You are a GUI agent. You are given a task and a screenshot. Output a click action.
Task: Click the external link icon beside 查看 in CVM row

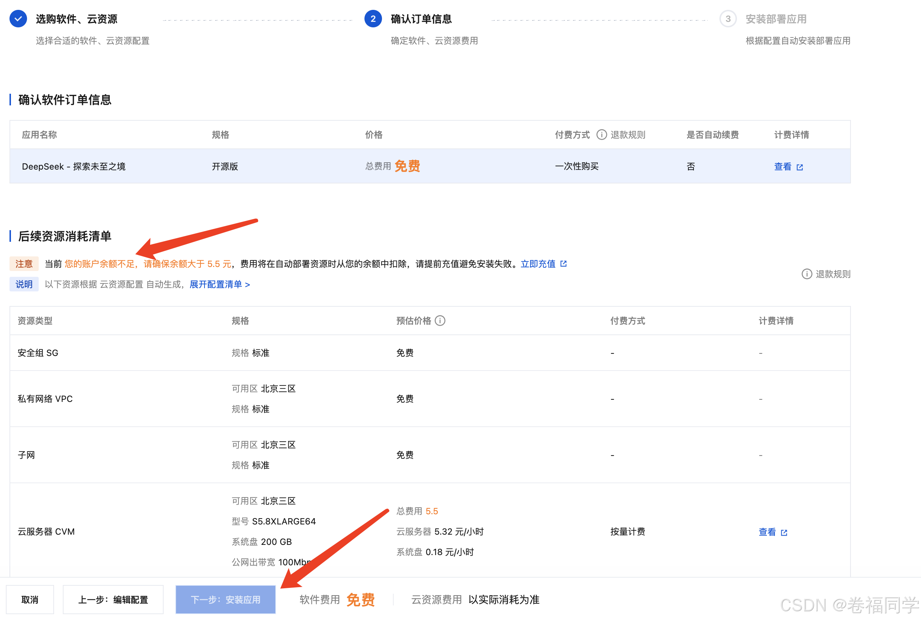784,532
